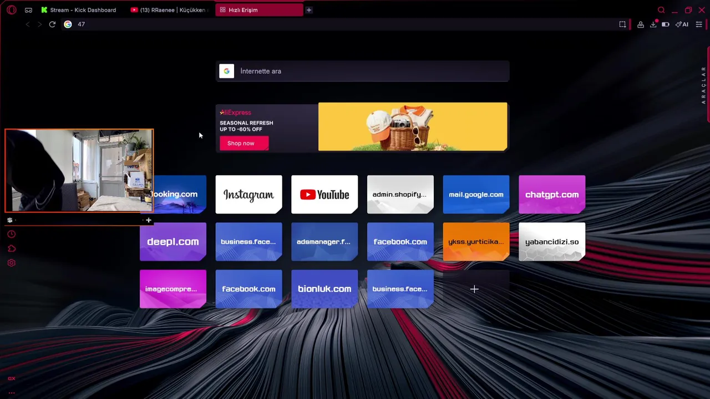Click the Google logo in the search box

[226, 71]
